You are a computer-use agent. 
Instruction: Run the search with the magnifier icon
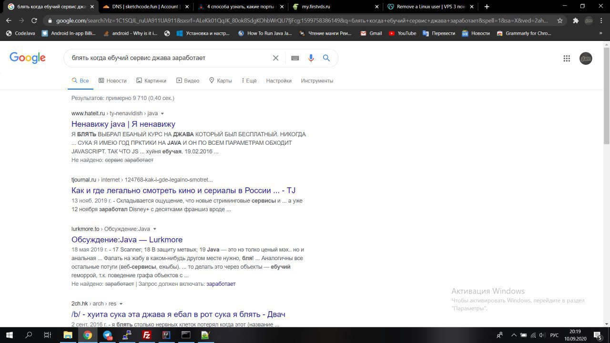326,58
